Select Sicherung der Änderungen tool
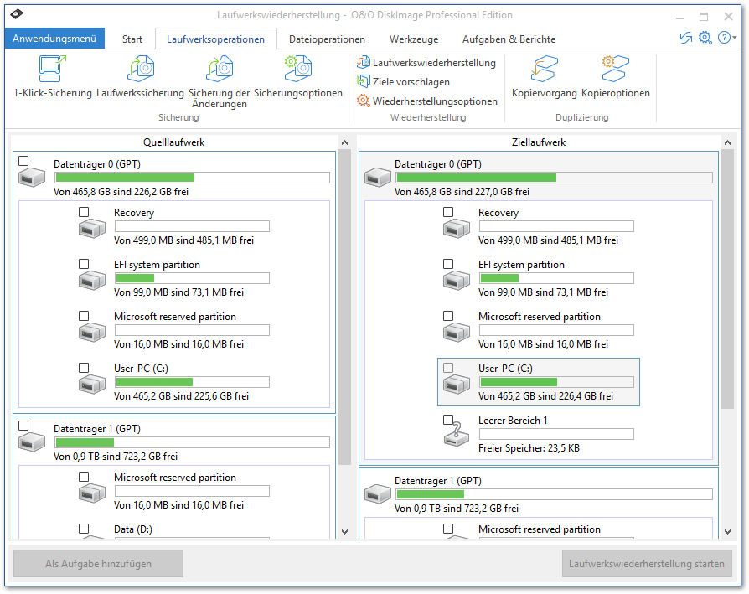This screenshot has width=749, height=594. coord(219,69)
